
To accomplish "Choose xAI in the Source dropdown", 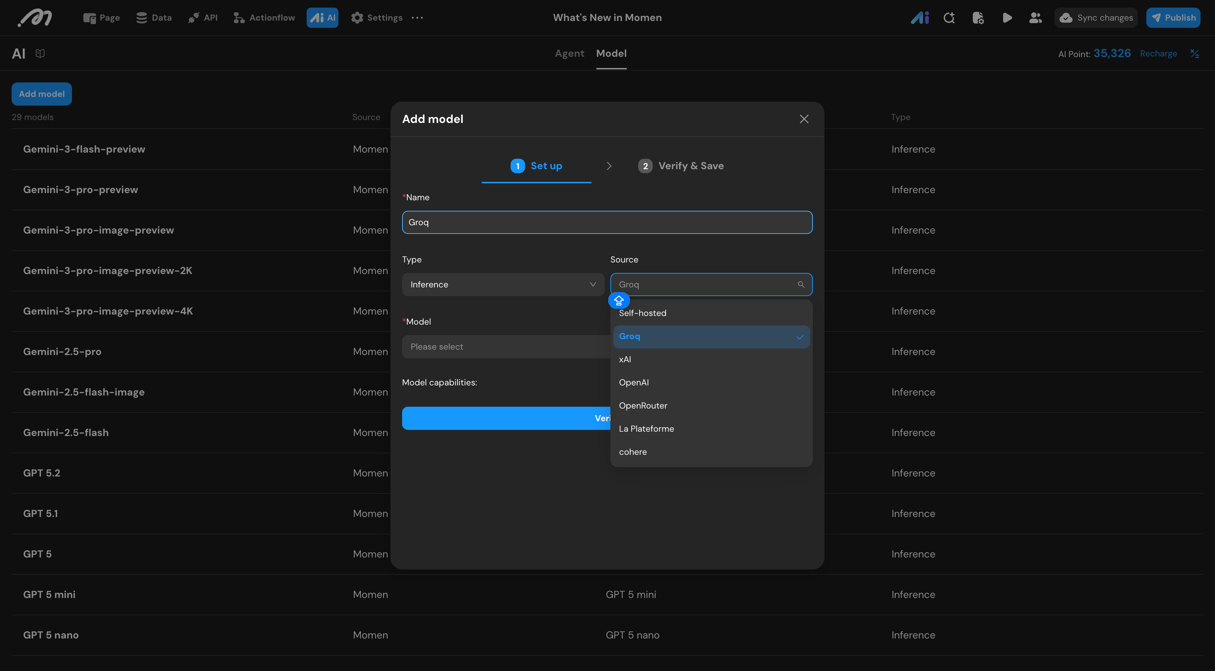I will point(625,359).
